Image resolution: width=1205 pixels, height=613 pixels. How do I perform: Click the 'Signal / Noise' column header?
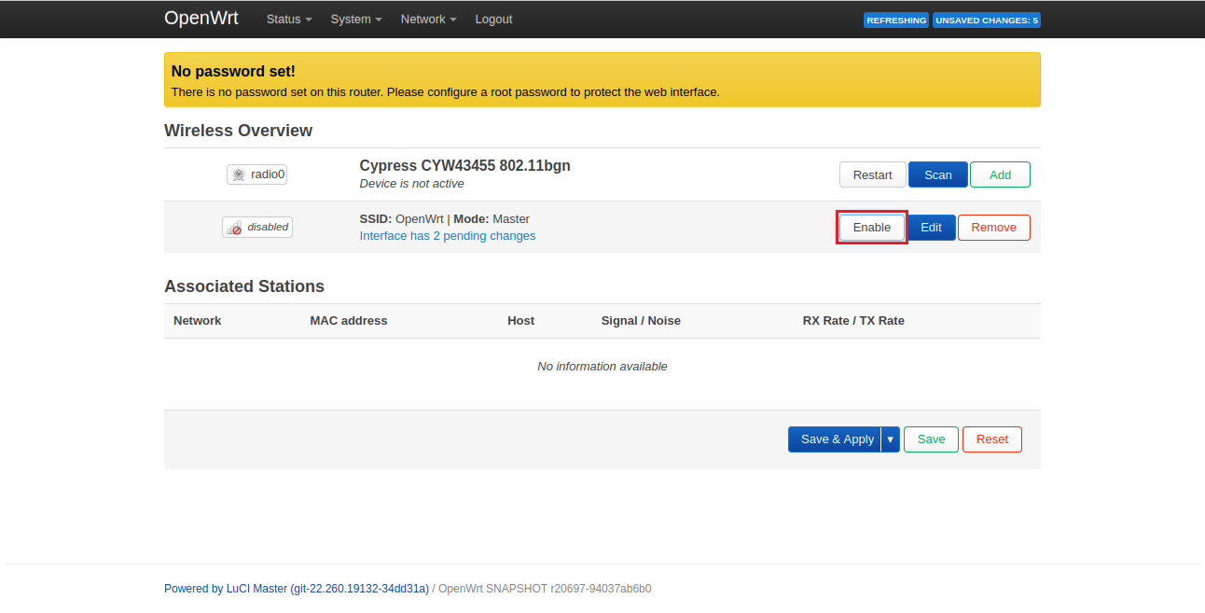point(642,320)
